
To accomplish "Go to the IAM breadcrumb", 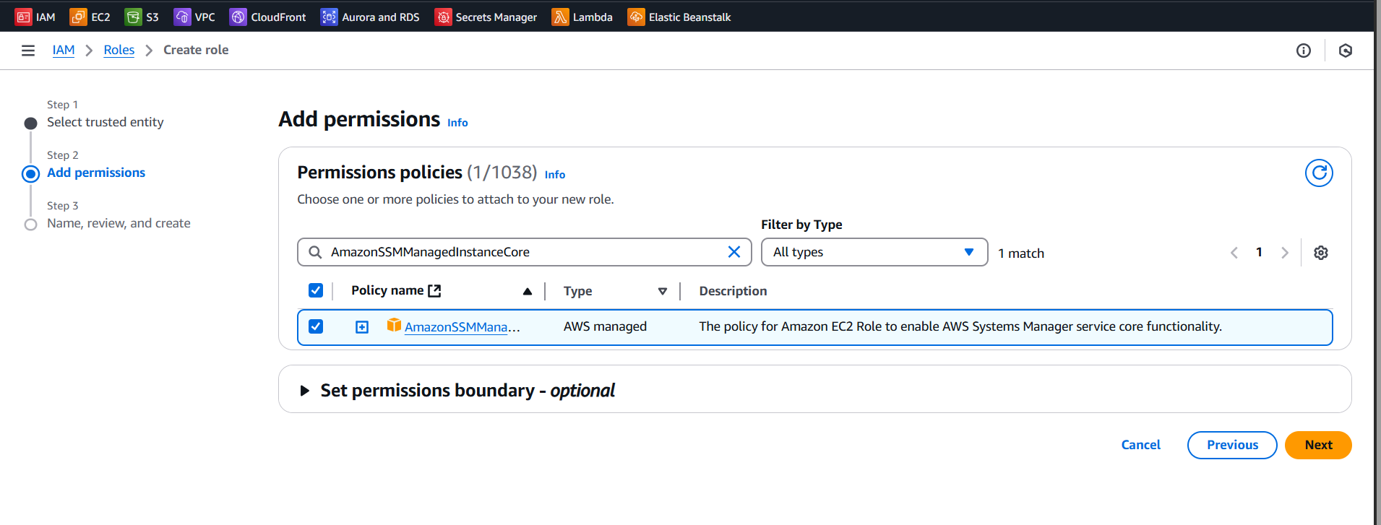I will pyautogui.click(x=64, y=50).
